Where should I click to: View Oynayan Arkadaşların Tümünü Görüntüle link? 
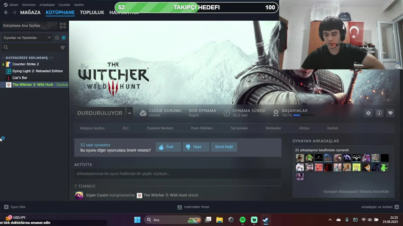pyautogui.click(x=356, y=191)
